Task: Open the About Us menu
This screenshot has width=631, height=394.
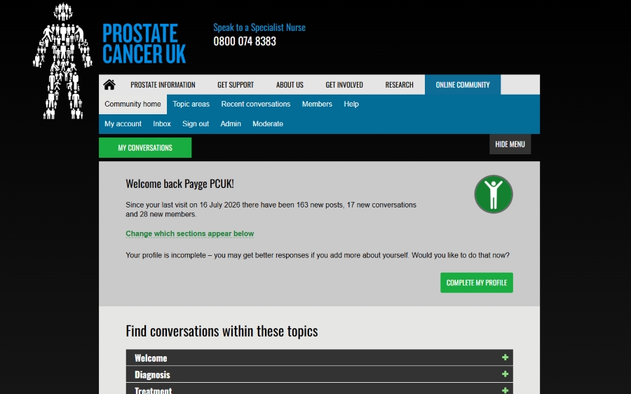Action: (290, 85)
